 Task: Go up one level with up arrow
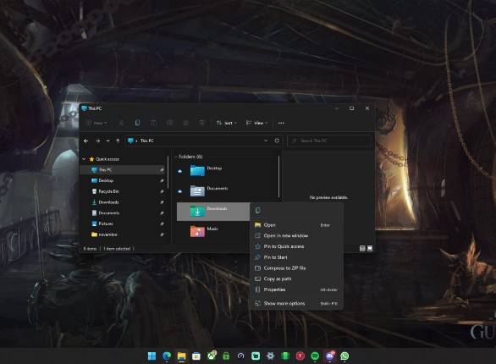tap(118, 141)
